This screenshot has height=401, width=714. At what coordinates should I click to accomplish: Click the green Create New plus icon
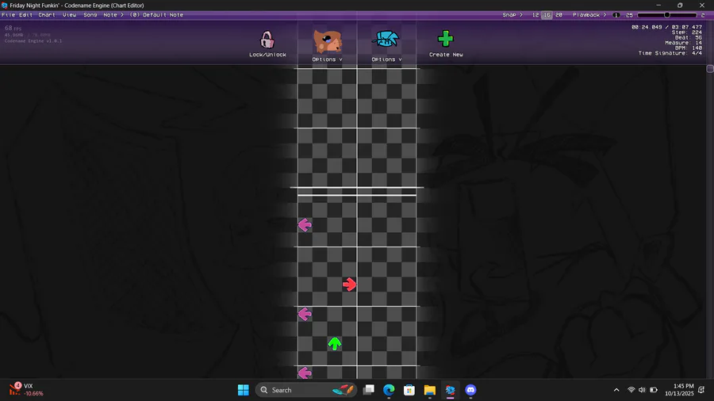click(x=445, y=39)
